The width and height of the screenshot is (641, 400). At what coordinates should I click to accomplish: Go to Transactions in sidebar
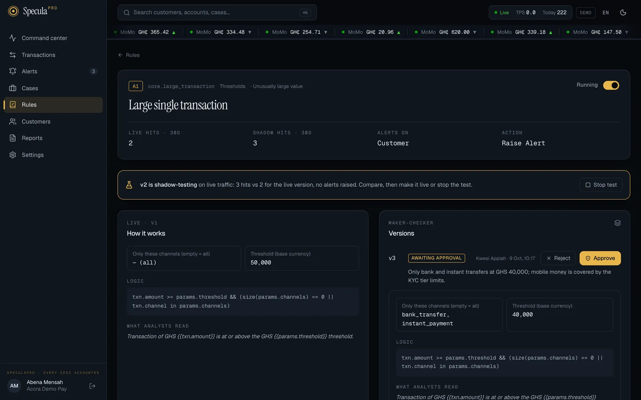tap(53, 55)
